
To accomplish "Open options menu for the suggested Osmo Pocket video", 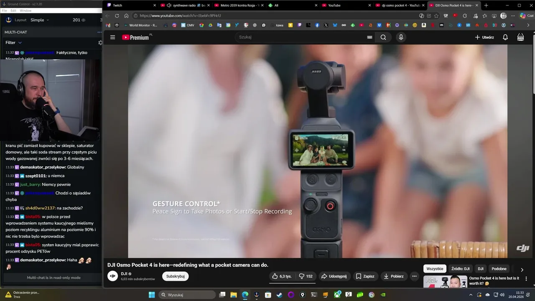I will tap(526, 279).
